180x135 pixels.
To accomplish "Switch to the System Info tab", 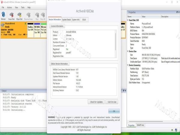I will pyautogui.click(x=76, y=19).
